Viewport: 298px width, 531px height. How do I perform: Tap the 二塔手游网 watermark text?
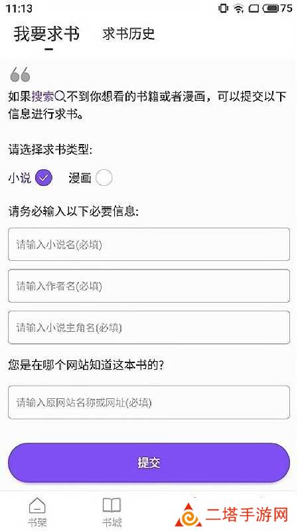[x=246, y=515]
